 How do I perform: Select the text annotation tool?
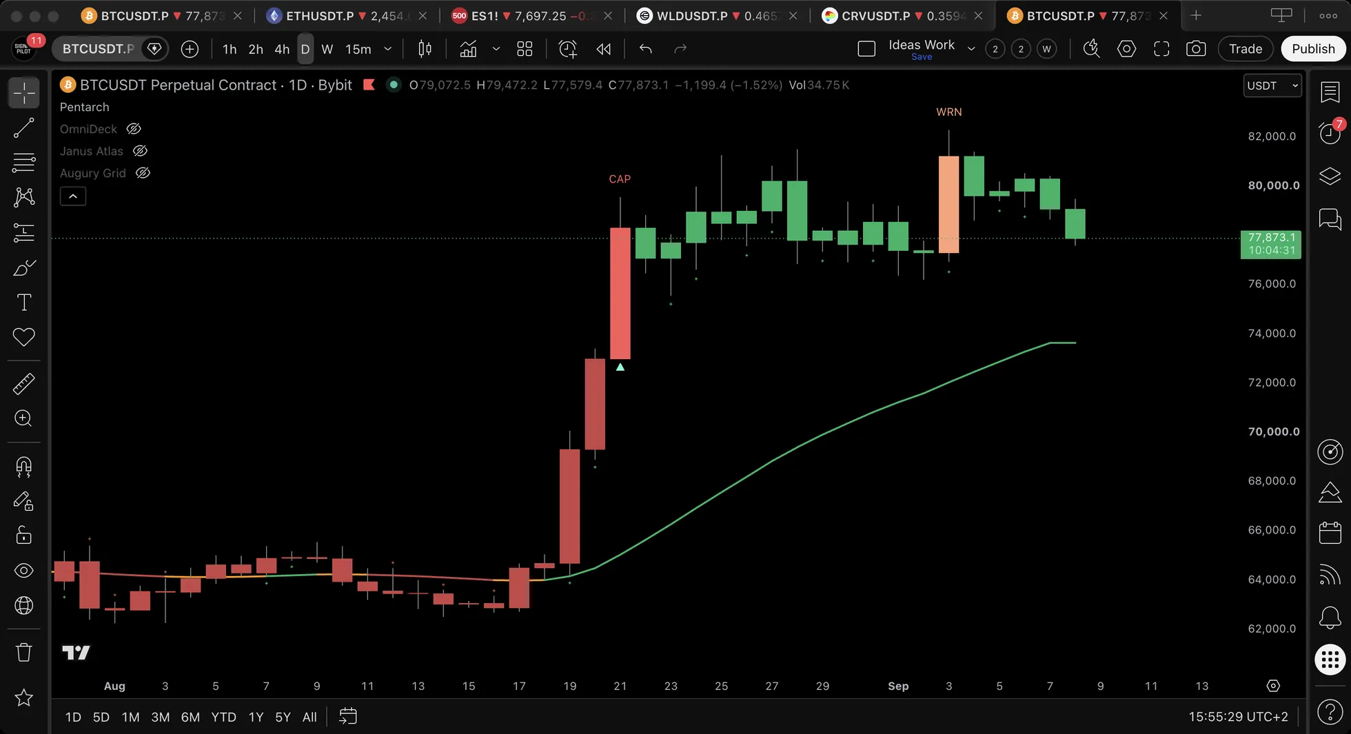(24, 302)
